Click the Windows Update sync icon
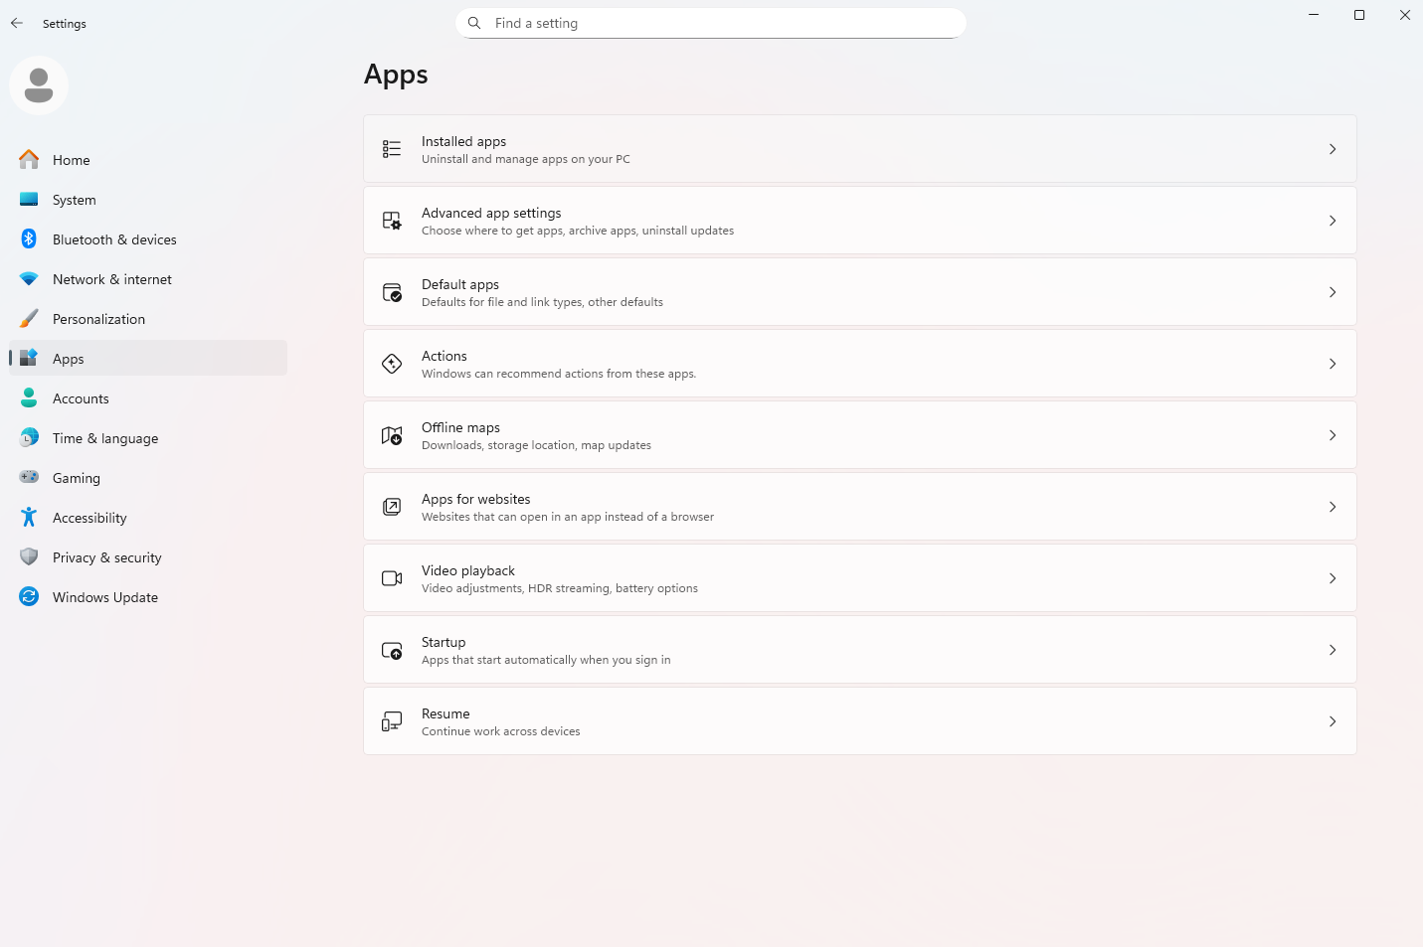The image size is (1423, 947). tap(29, 597)
